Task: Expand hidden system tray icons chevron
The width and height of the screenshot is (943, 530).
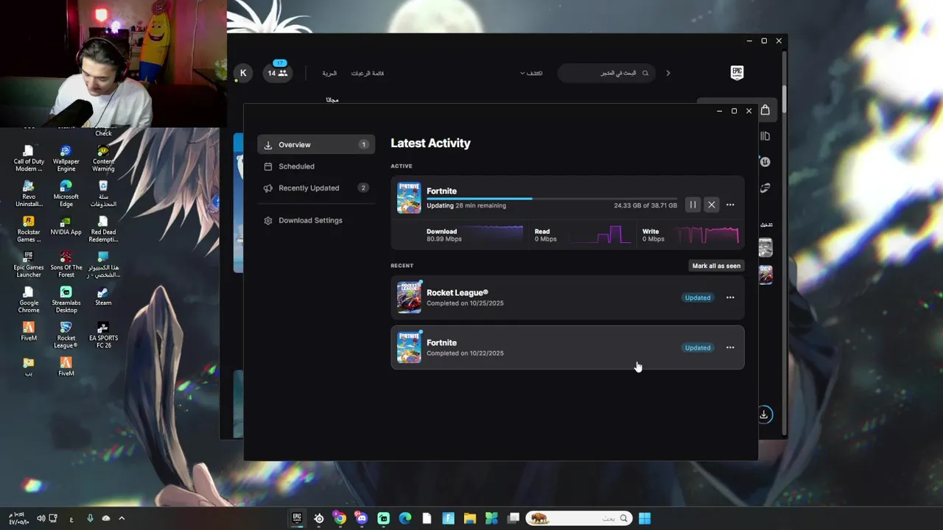Action: [x=122, y=518]
